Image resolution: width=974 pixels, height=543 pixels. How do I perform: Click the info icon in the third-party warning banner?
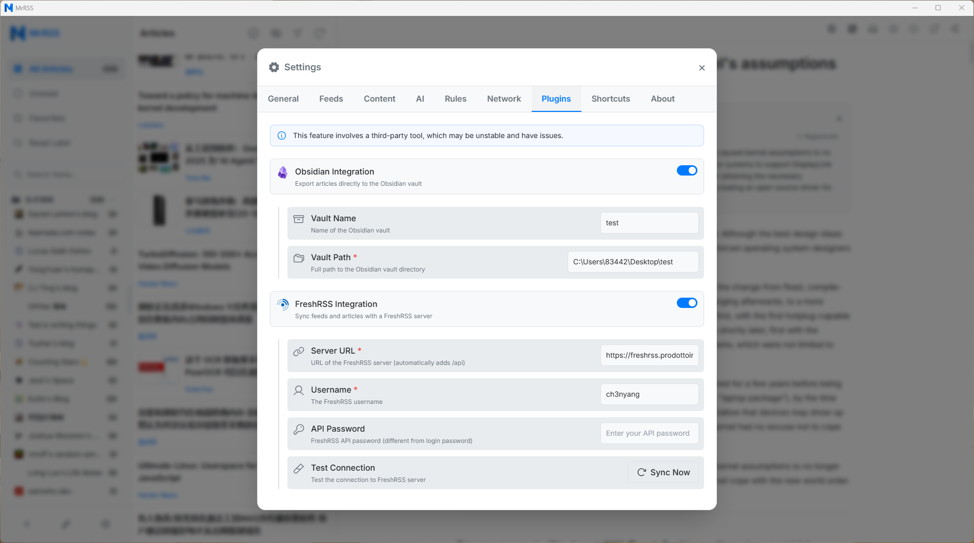(x=281, y=135)
